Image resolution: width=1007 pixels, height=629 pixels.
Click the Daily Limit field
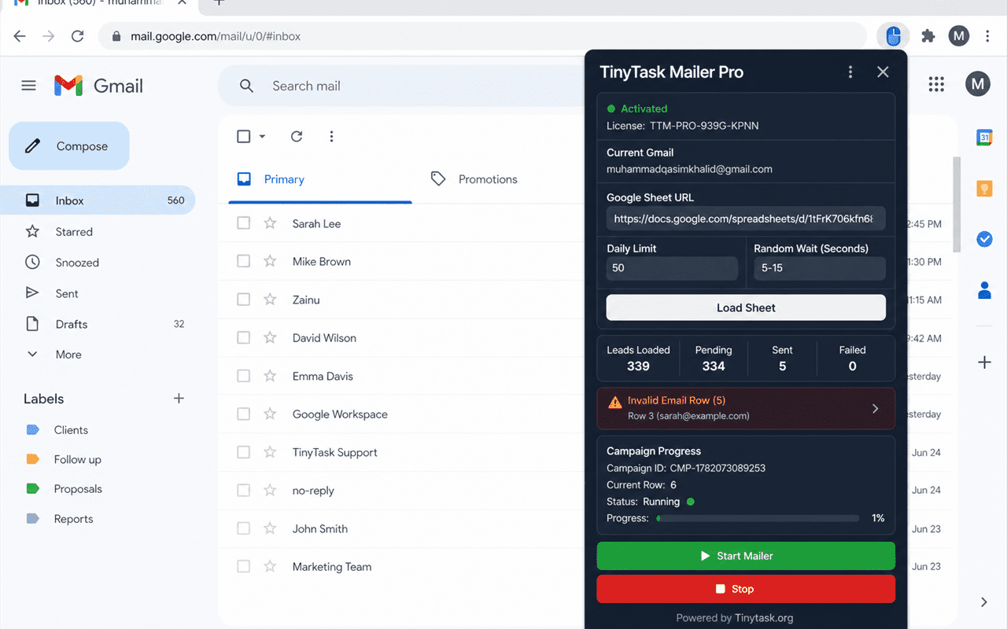672,268
